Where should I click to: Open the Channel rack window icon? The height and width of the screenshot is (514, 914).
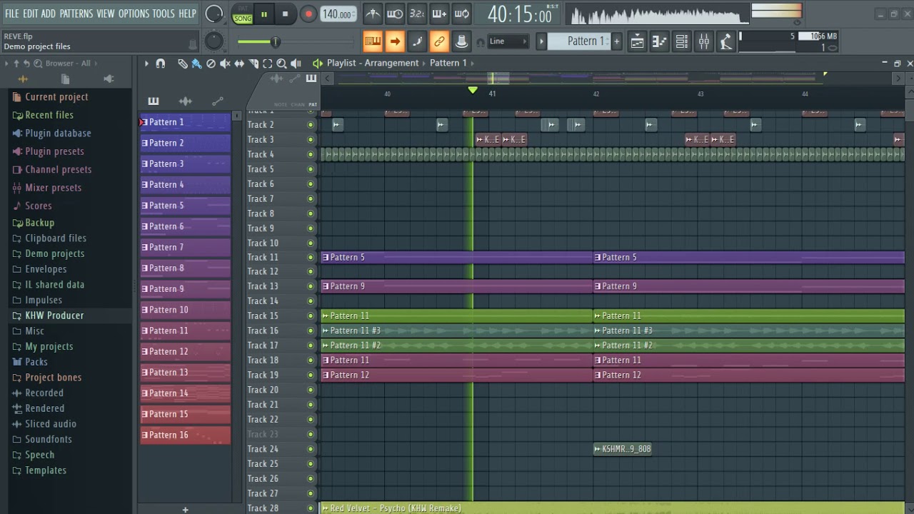pyautogui.click(x=681, y=41)
